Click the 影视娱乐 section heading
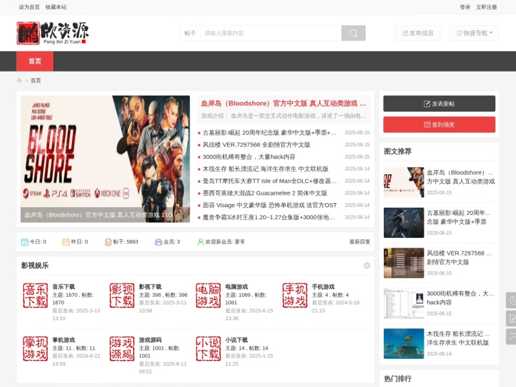 [35, 266]
